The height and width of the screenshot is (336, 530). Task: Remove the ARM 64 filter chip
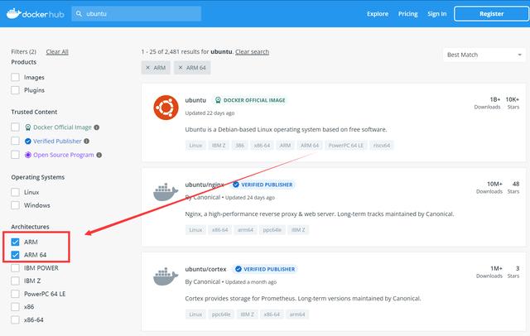[181, 68]
